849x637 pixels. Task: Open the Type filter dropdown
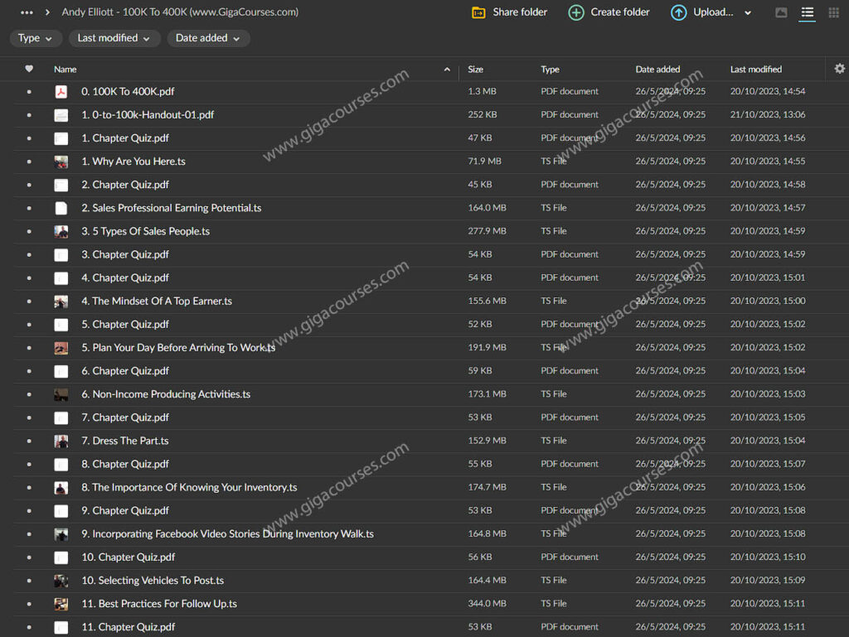[x=36, y=38]
